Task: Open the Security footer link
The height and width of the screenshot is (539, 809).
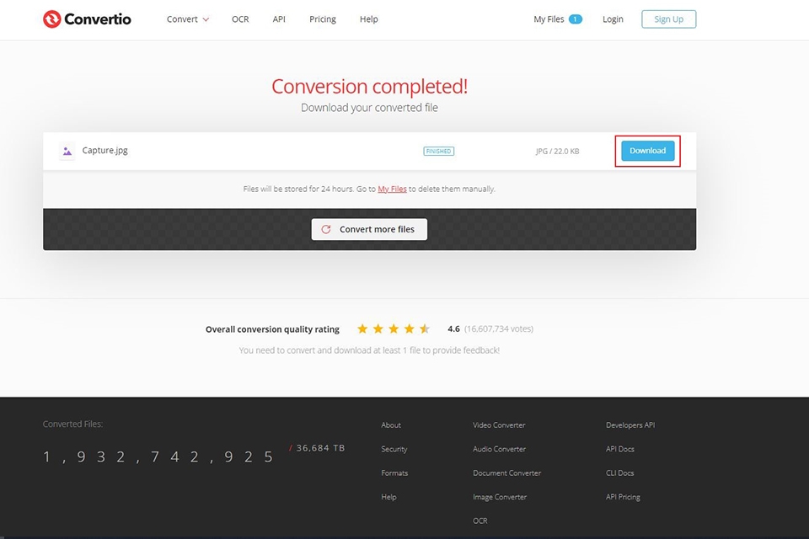Action: point(394,449)
